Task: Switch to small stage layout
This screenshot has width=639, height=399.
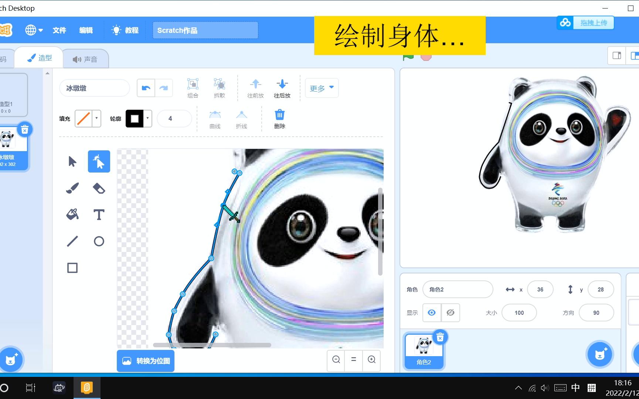Action: pos(617,55)
